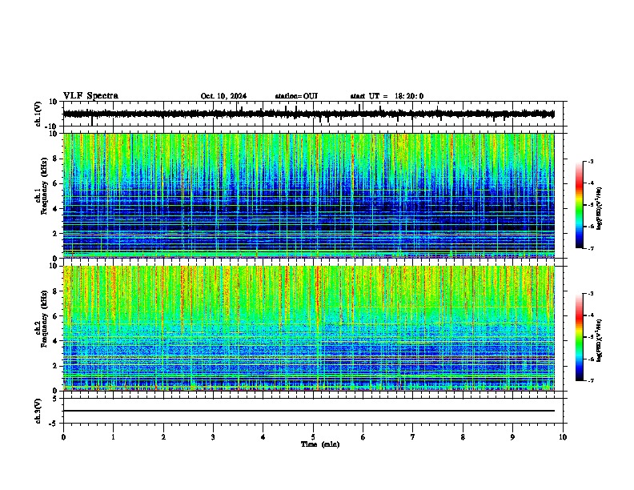This screenshot has width=634, height=490.
Task: Click the "4" kHz tick of ch.1 spectrogram
Action: pyautogui.click(x=55, y=209)
